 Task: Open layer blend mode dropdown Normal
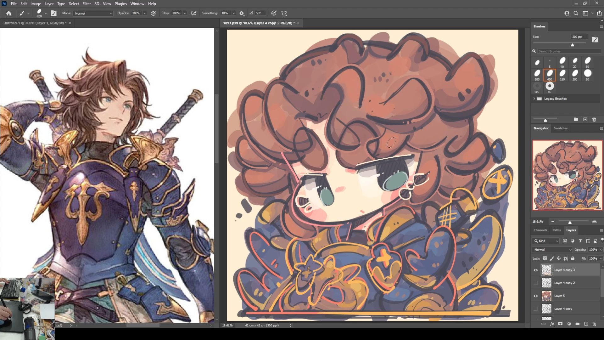click(552, 250)
